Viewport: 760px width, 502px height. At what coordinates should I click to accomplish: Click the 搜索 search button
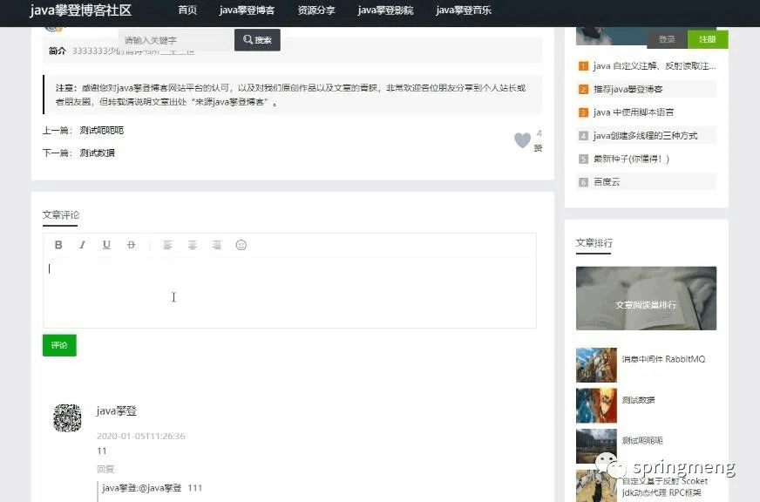point(257,40)
